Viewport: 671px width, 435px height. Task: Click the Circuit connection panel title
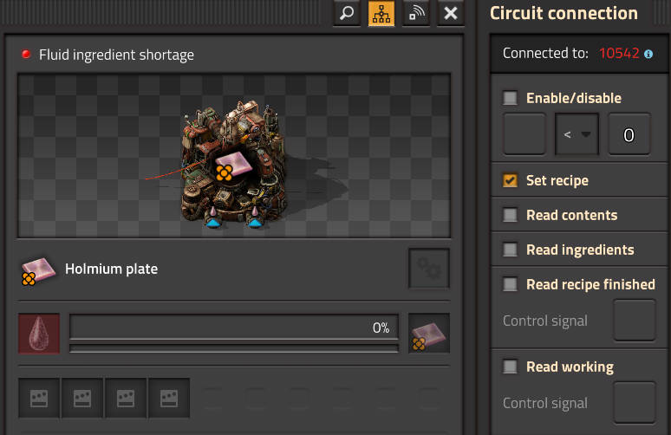point(564,13)
